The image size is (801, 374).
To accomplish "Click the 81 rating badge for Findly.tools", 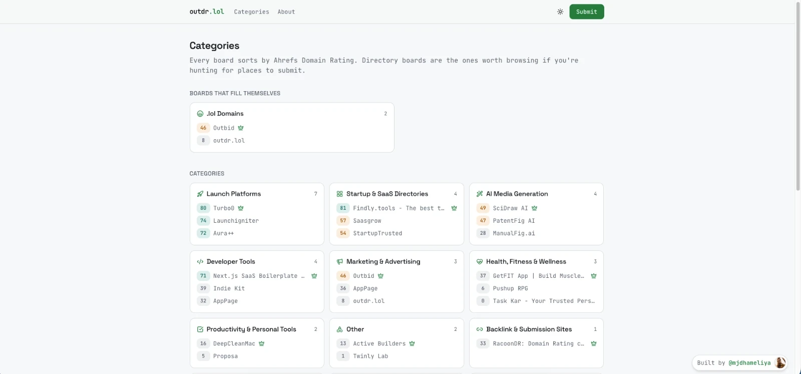I will tap(343, 208).
